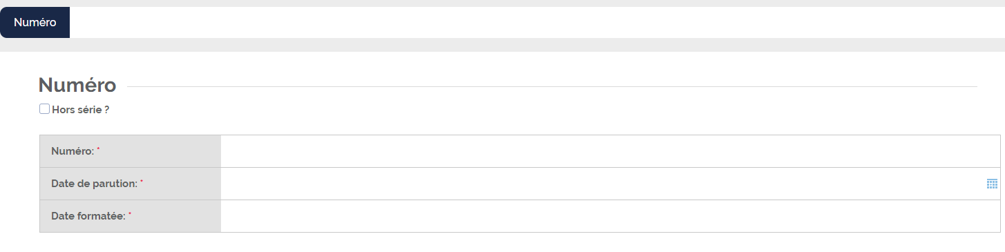The height and width of the screenshot is (252, 1005).
Task: Focus the Numéro input field
Action: pos(611,151)
